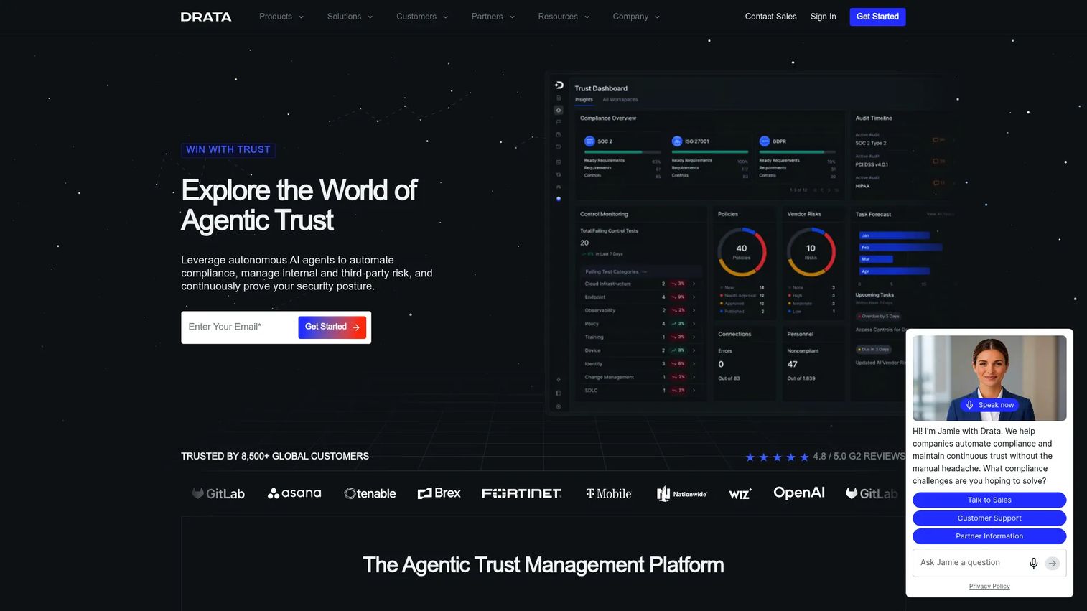The height and width of the screenshot is (611, 1087).
Task: Click the Fortinet customer logo
Action: [x=521, y=493]
